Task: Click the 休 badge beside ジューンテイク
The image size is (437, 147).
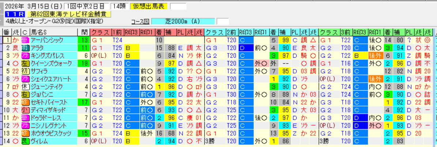Action: point(25,87)
